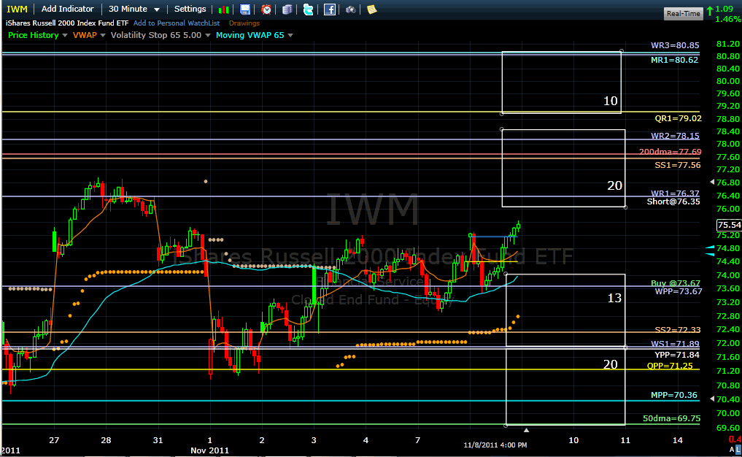Click the camera snapshot icon
Viewport: 742px width, 457px height.
point(351,9)
